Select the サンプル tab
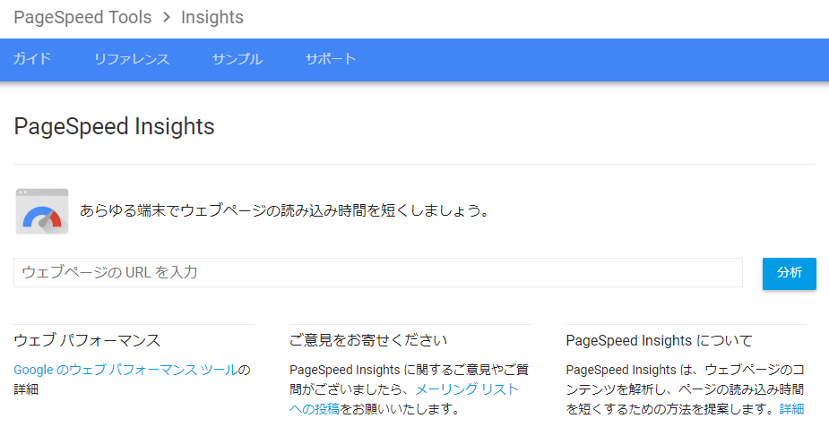This screenshot has height=444, width=829. coord(237,59)
